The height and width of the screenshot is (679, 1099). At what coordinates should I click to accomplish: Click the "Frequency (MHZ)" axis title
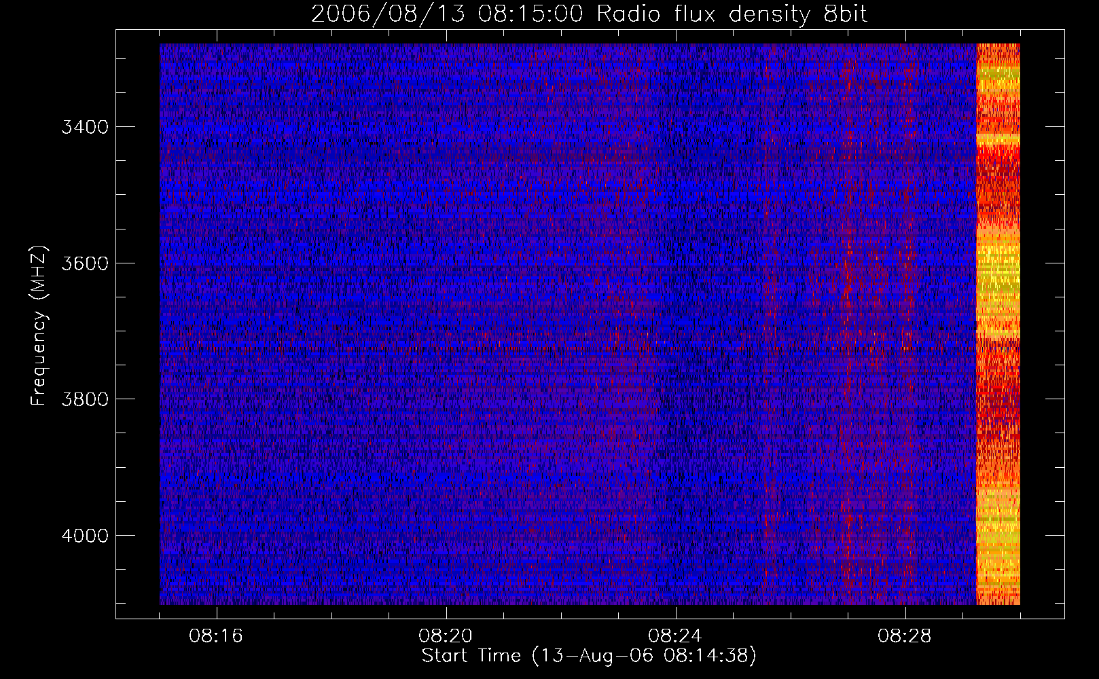[39, 326]
